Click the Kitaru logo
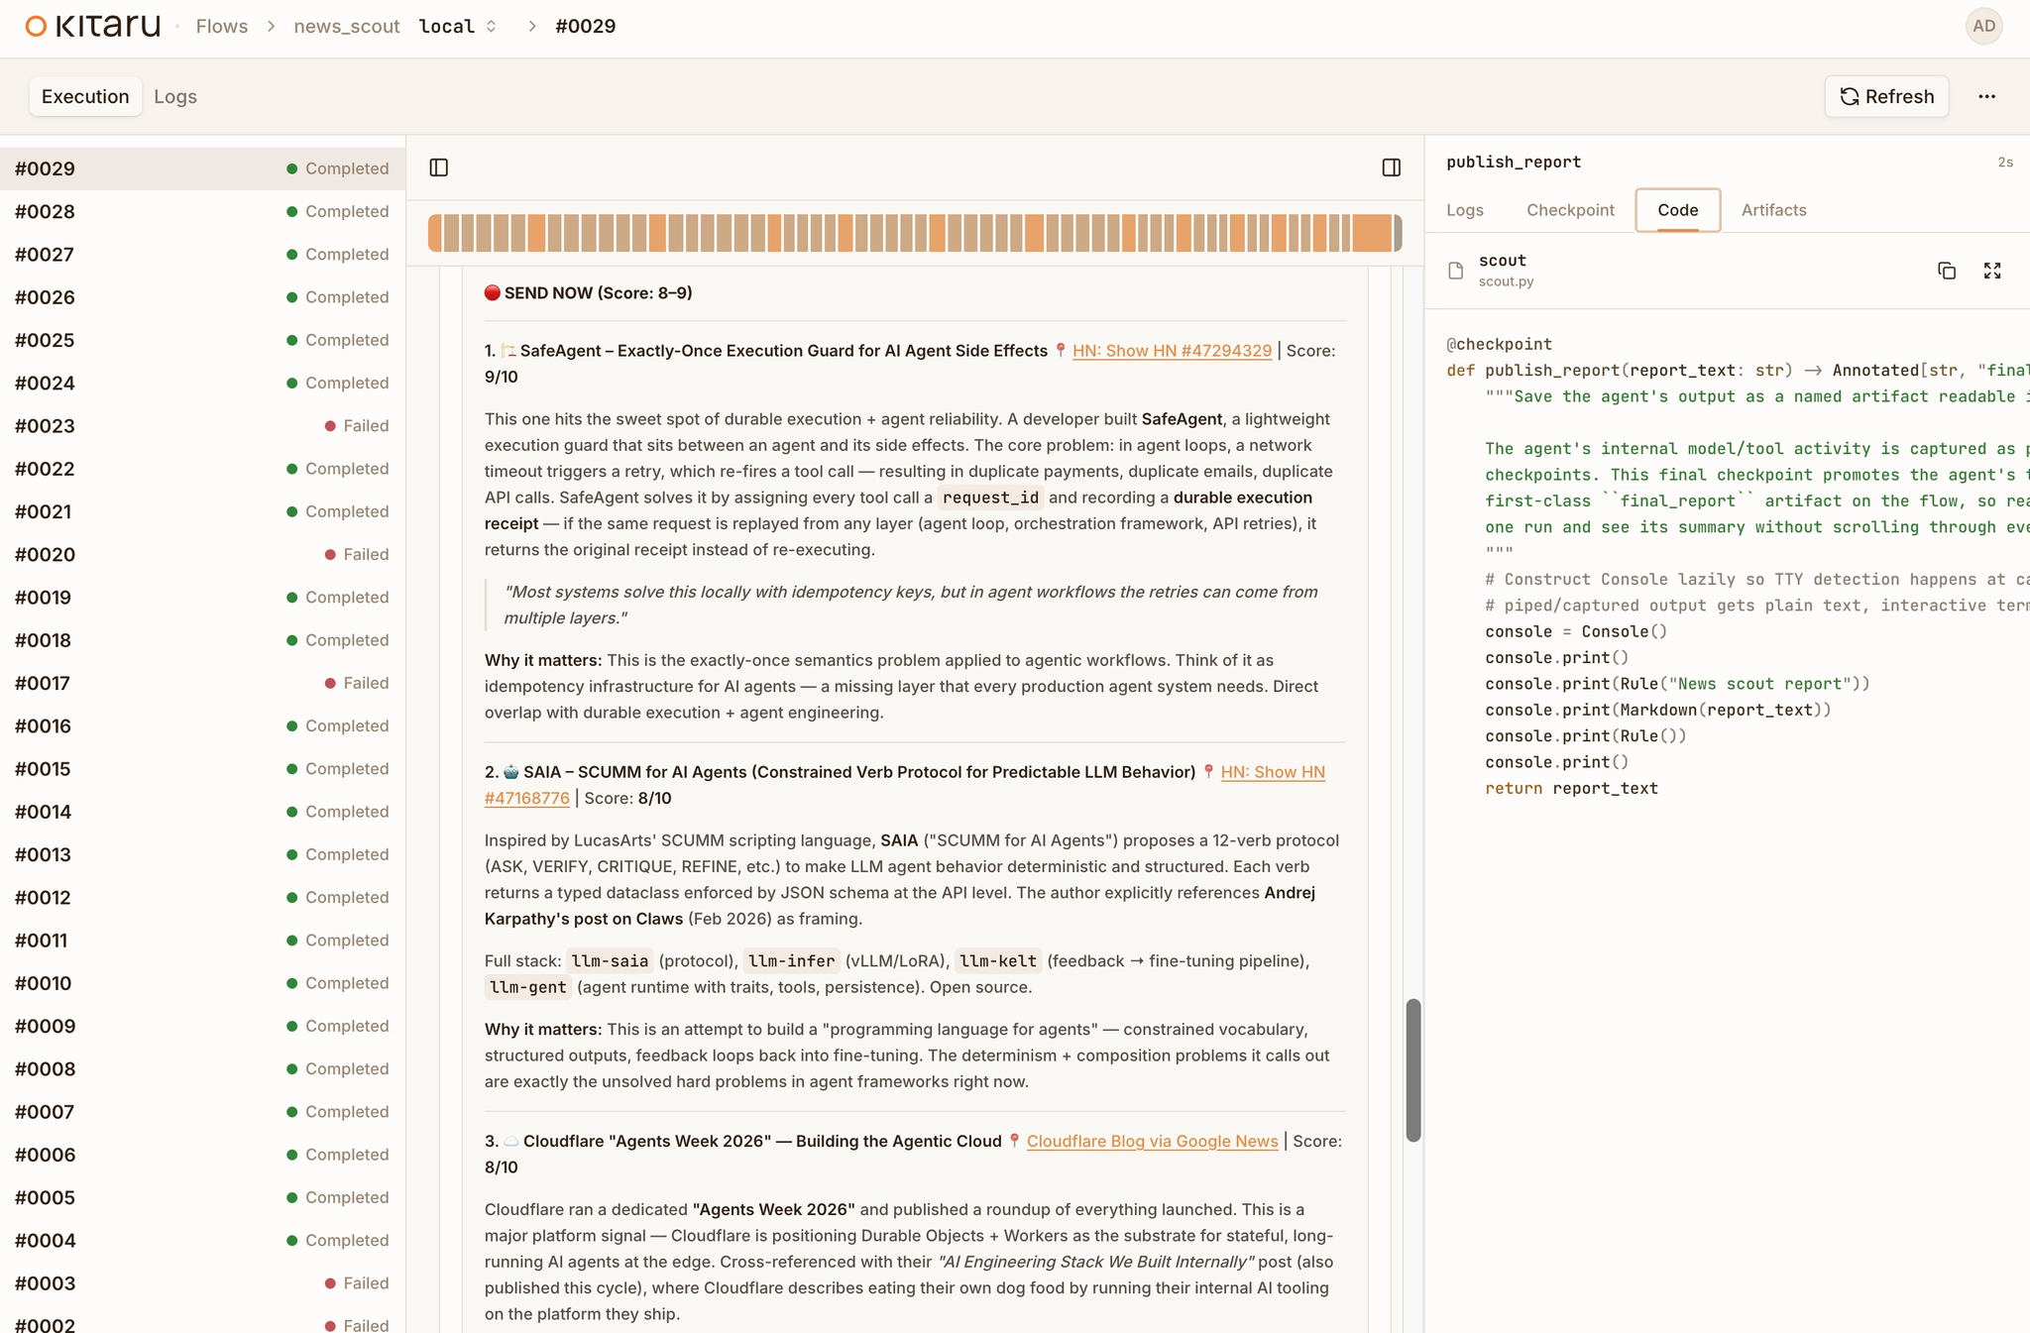2030x1333 pixels. click(93, 26)
